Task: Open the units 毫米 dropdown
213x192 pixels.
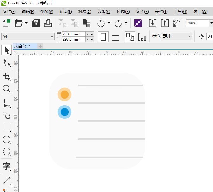Action: point(190,36)
